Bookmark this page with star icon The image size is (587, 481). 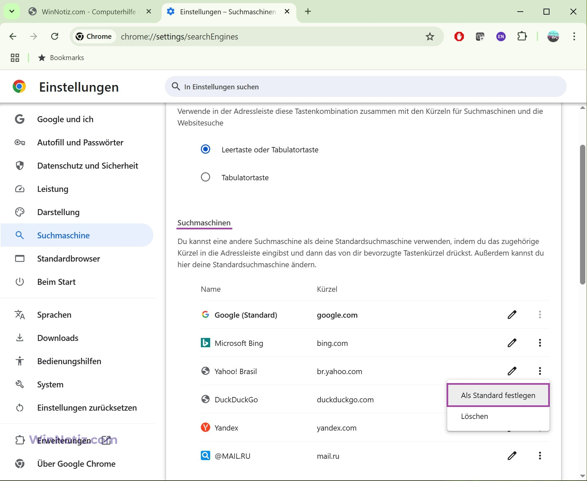(430, 37)
